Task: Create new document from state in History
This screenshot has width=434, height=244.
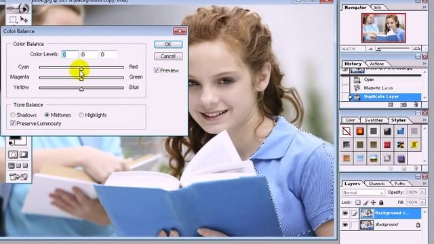Action: pyautogui.click(x=391, y=104)
